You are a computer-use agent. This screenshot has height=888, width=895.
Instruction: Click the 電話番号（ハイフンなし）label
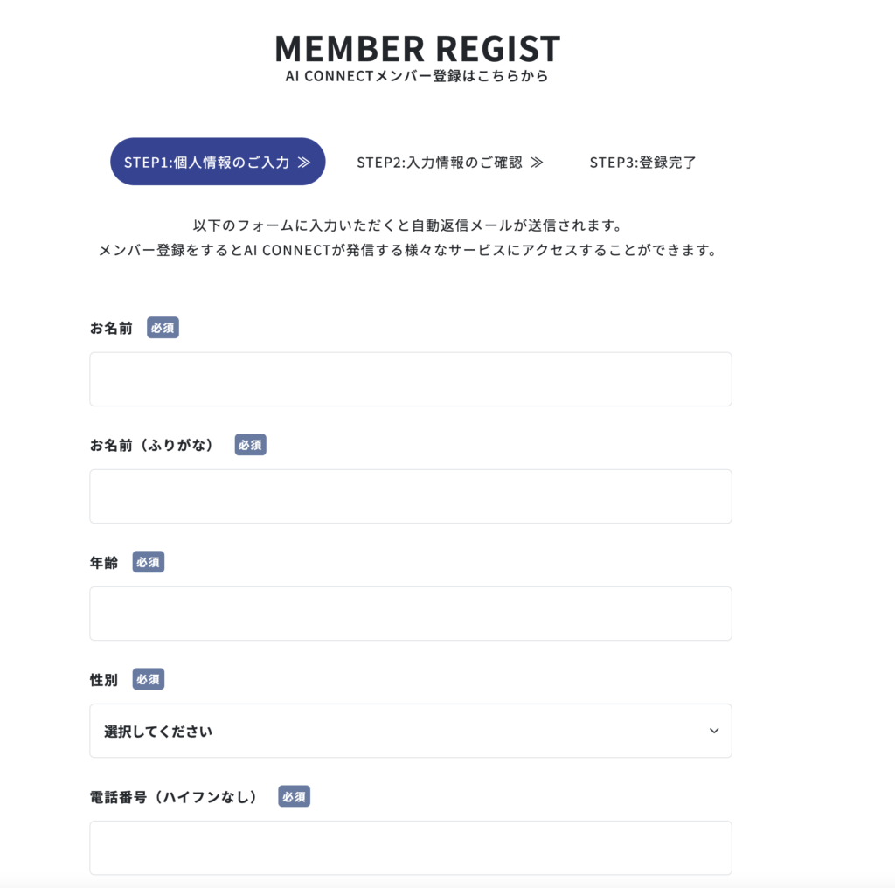175,796
